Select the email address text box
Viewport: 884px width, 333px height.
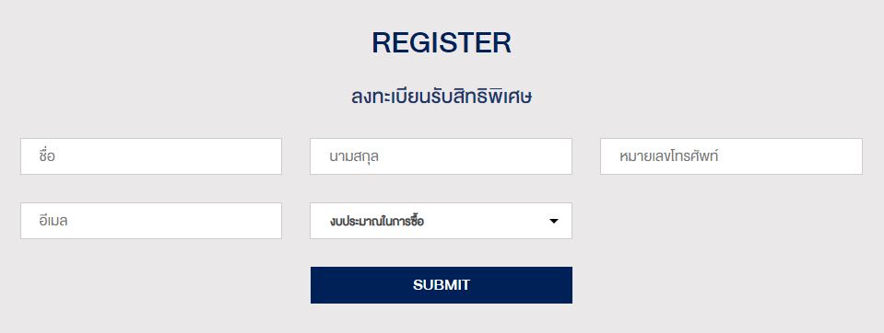click(x=151, y=221)
